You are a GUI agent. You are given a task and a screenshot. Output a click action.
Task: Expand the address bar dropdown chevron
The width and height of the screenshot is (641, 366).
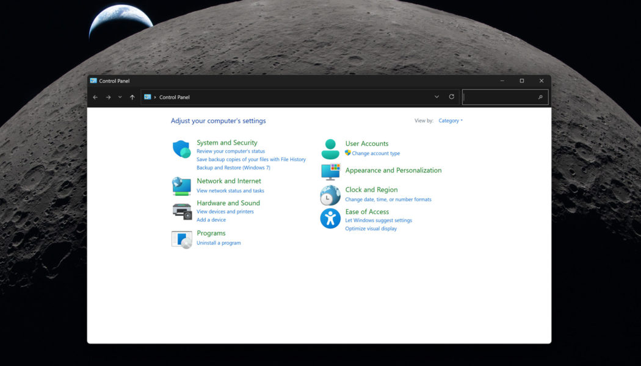tap(436, 96)
